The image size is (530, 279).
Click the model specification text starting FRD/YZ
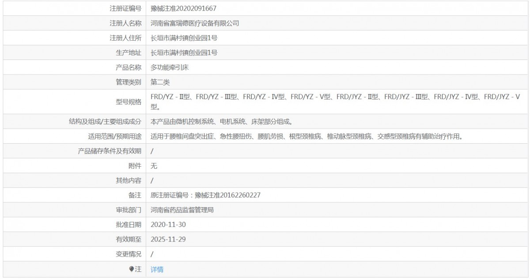(x=335, y=101)
